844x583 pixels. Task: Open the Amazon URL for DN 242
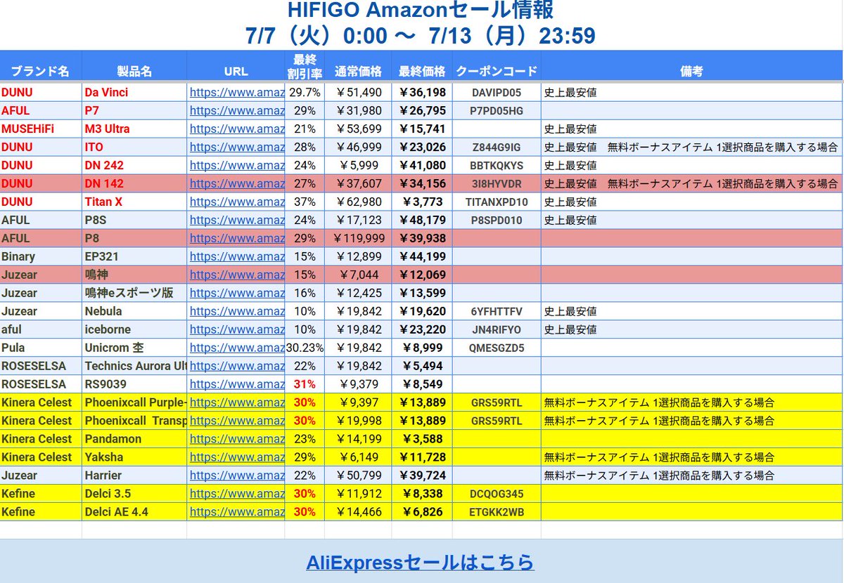[237, 165]
